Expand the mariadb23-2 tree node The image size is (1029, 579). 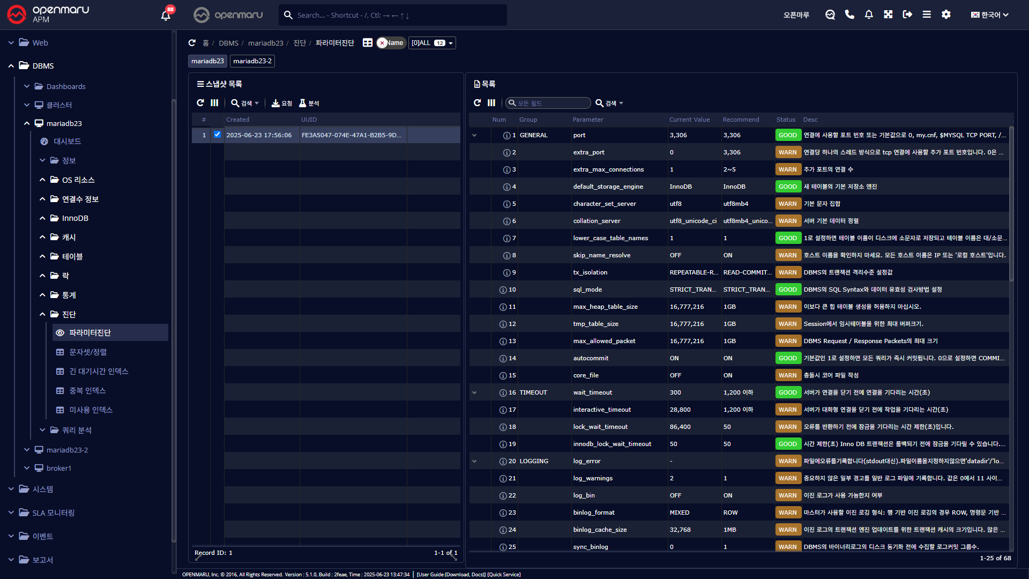coord(27,450)
